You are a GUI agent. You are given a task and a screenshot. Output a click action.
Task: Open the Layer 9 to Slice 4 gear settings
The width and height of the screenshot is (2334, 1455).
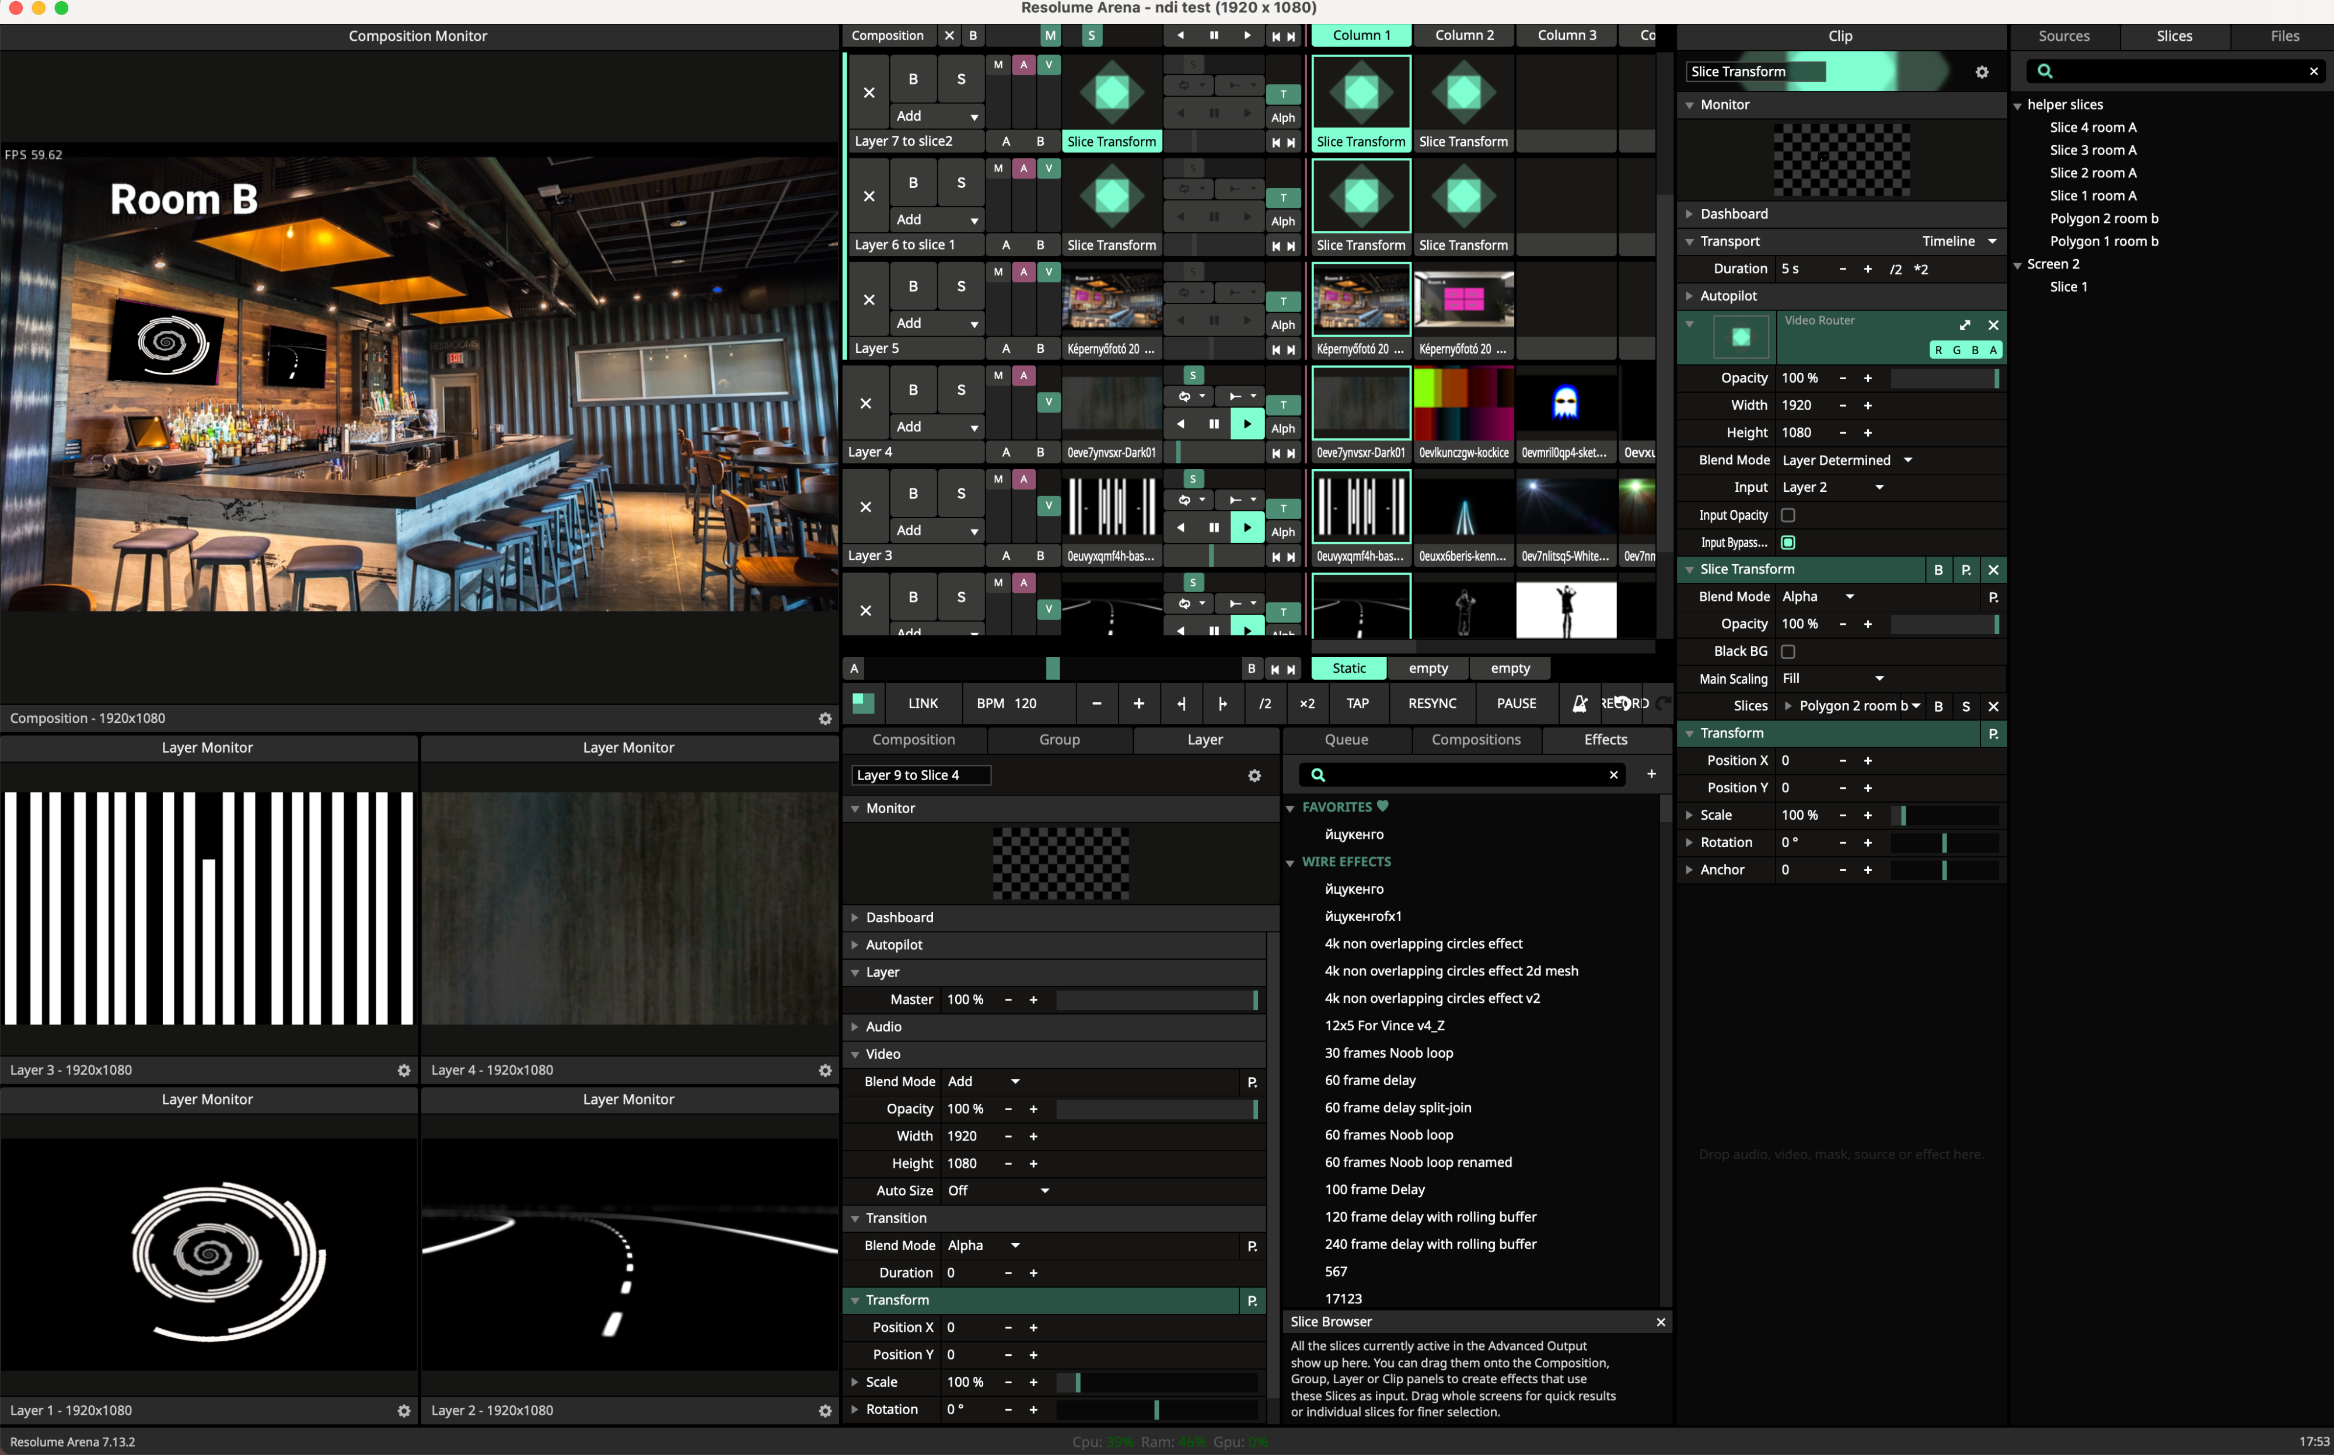pyautogui.click(x=1254, y=775)
